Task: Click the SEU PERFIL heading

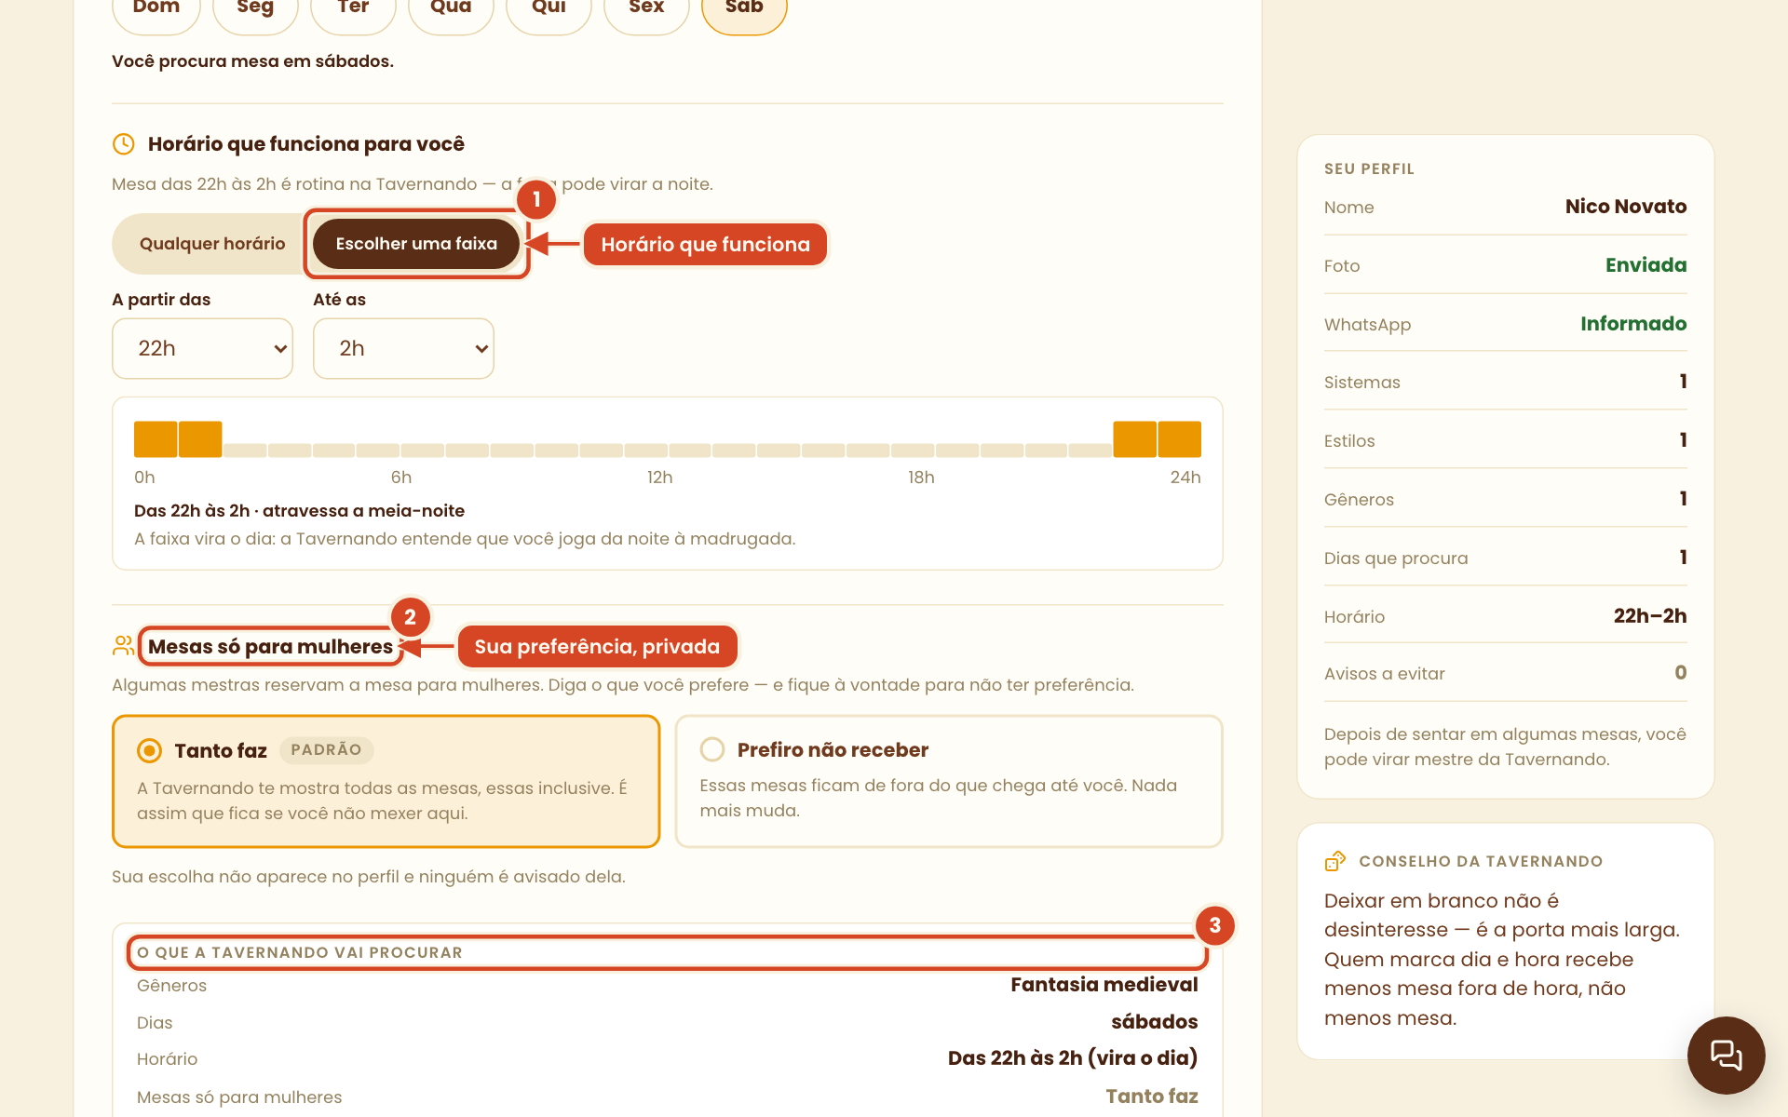Action: 1369,169
